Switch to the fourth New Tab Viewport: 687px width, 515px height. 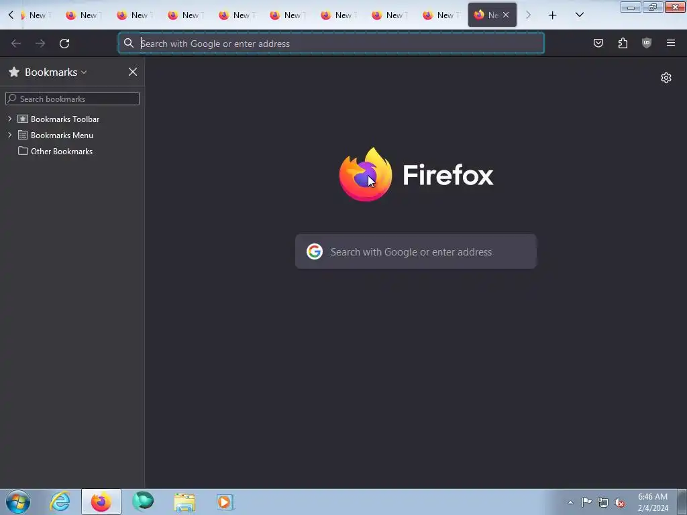point(185,15)
